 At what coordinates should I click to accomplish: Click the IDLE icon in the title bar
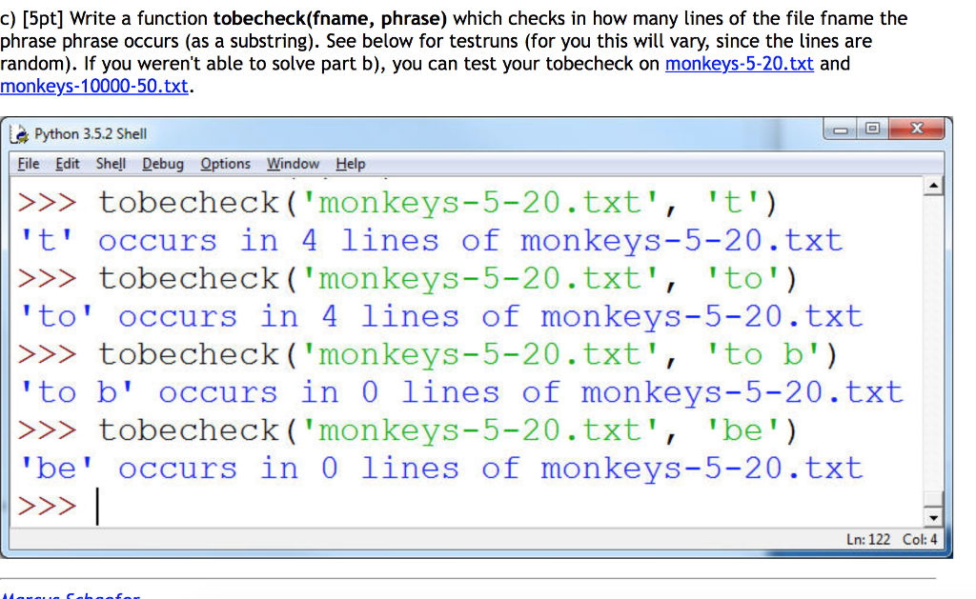click(x=20, y=133)
